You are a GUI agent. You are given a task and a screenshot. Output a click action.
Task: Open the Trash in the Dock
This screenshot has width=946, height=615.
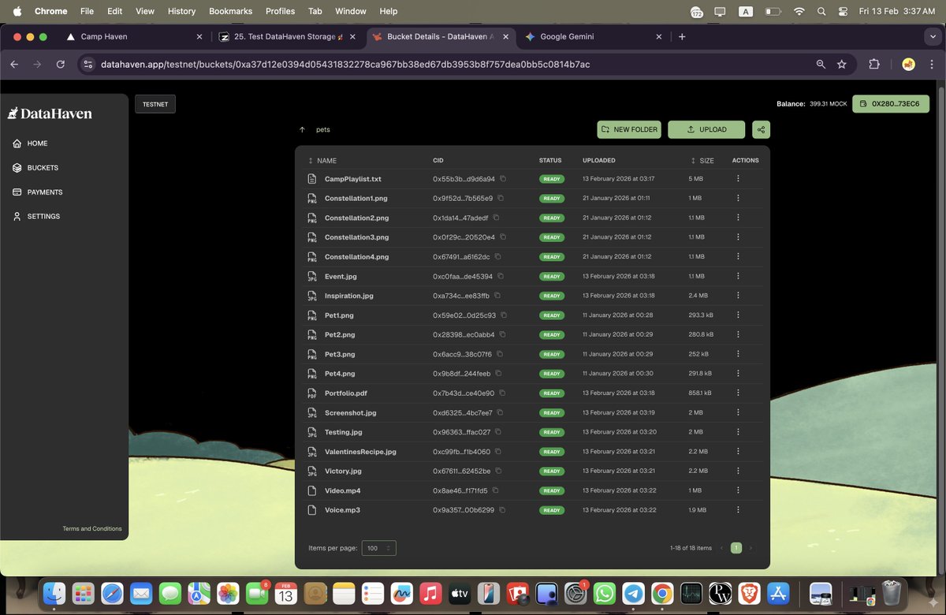coord(892,593)
